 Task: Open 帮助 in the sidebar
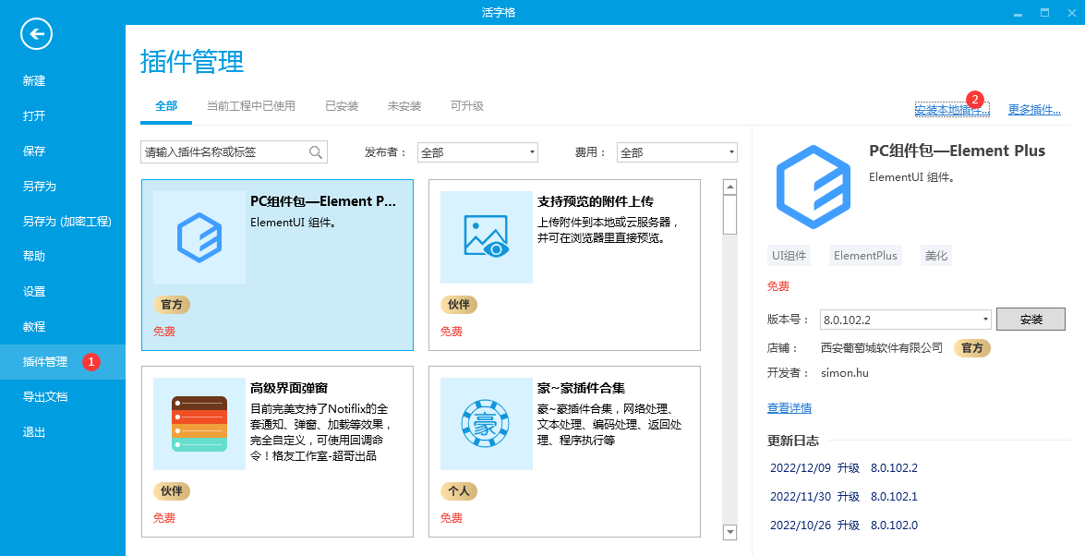click(62, 256)
